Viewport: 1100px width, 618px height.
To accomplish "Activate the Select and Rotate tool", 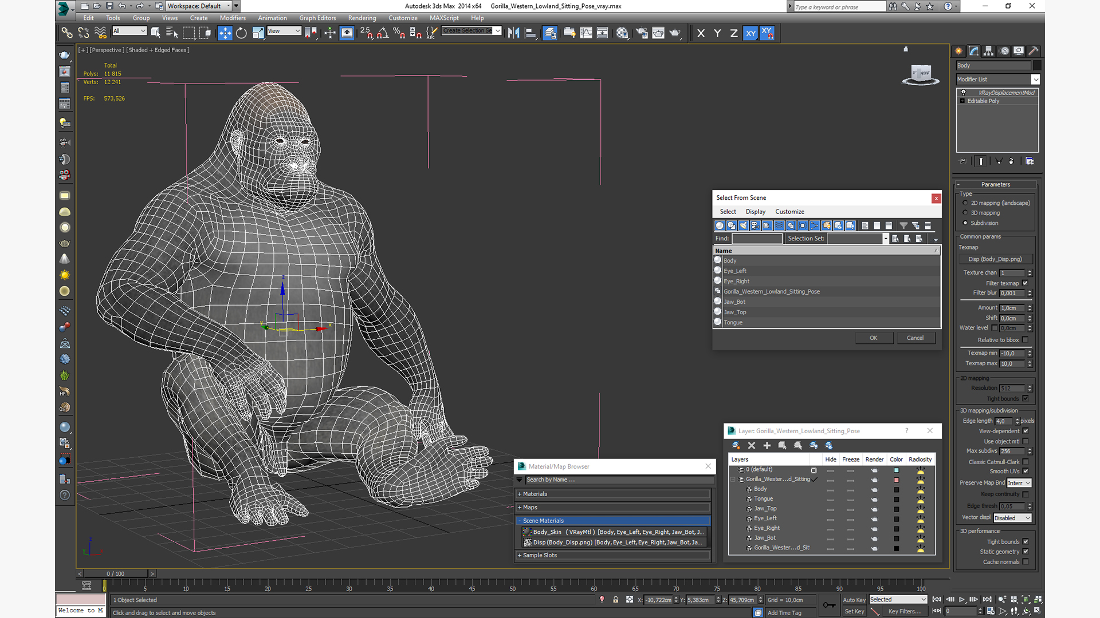I will coord(241,33).
